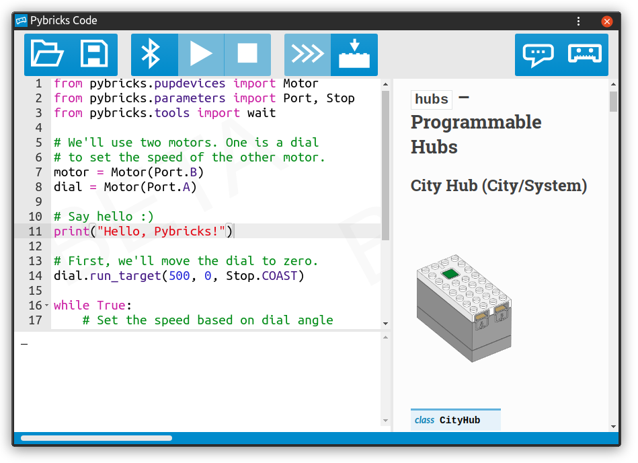This screenshot has width=638, height=463.
Task: Open a file with the folder icon
Action: (x=48, y=54)
